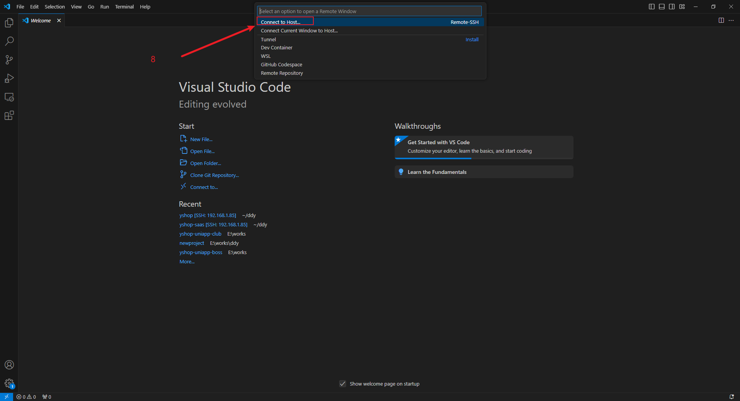Select the Tunnel option
Viewport: 740px width, 401px height.
click(370, 39)
